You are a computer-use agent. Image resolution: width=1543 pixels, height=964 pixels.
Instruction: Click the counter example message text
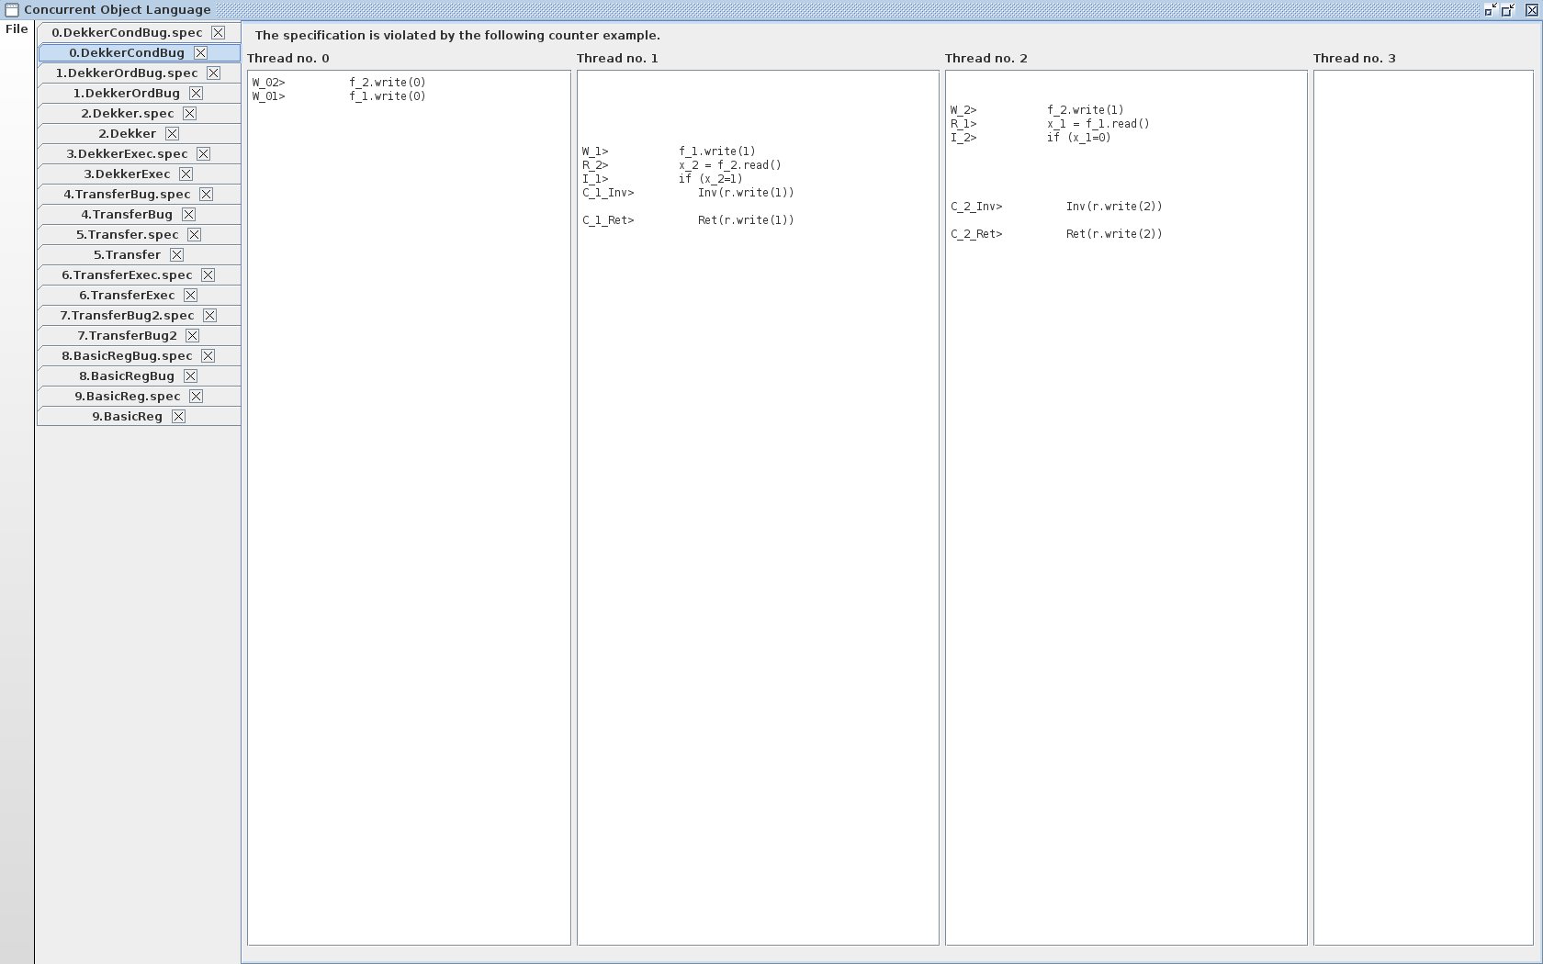(x=457, y=35)
